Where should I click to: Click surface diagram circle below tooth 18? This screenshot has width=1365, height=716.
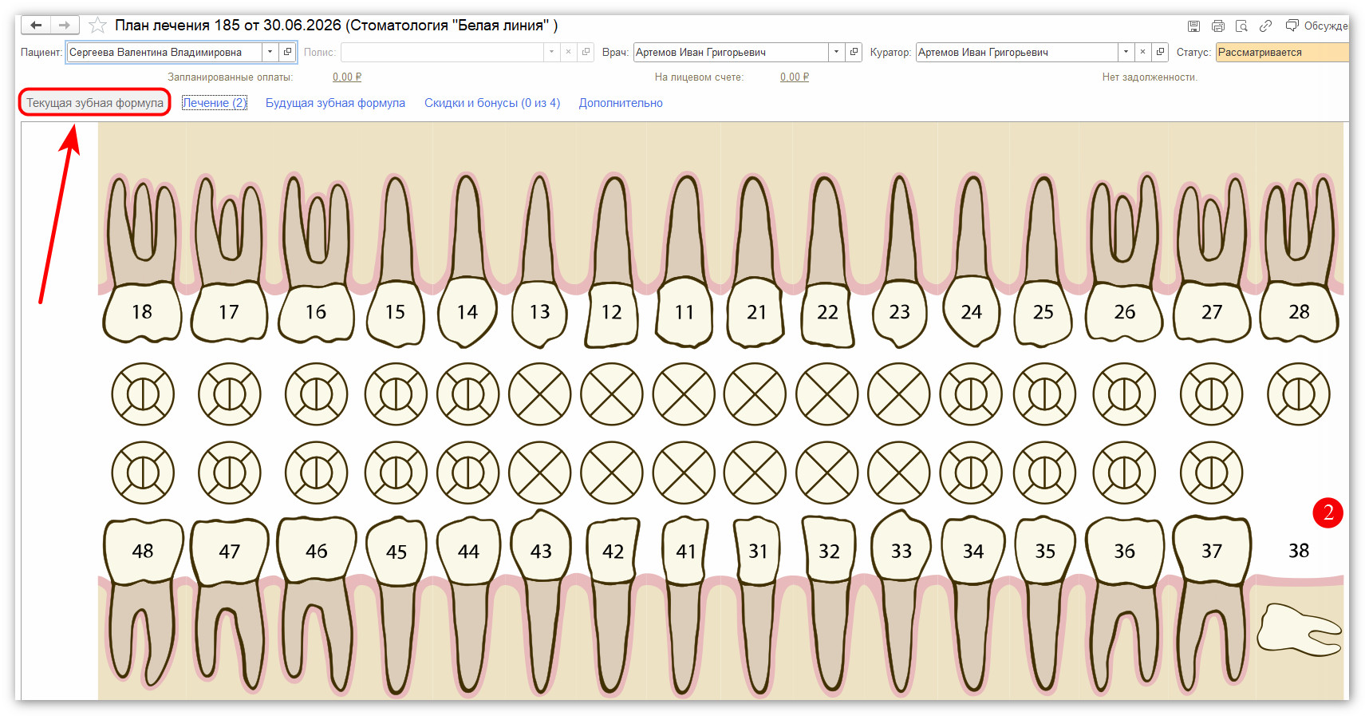pyautogui.click(x=143, y=394)
